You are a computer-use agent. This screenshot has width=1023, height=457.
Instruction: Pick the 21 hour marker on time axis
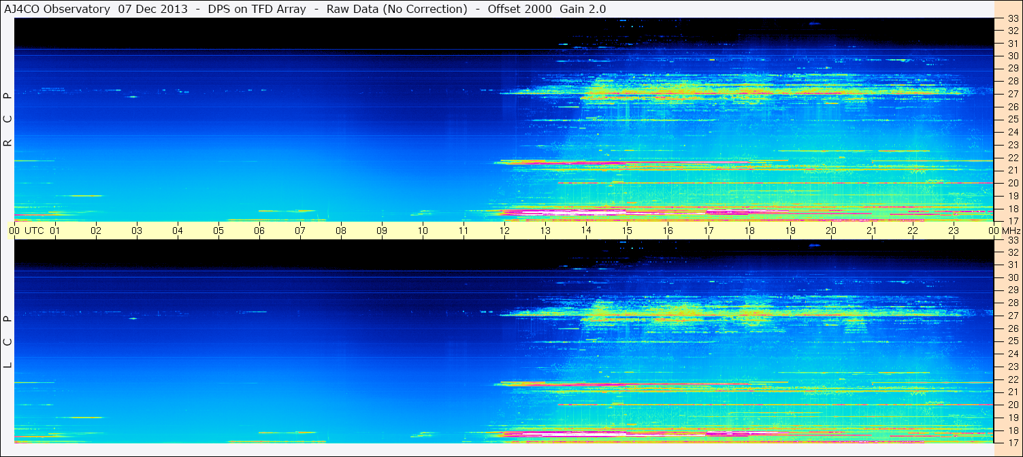872,231
